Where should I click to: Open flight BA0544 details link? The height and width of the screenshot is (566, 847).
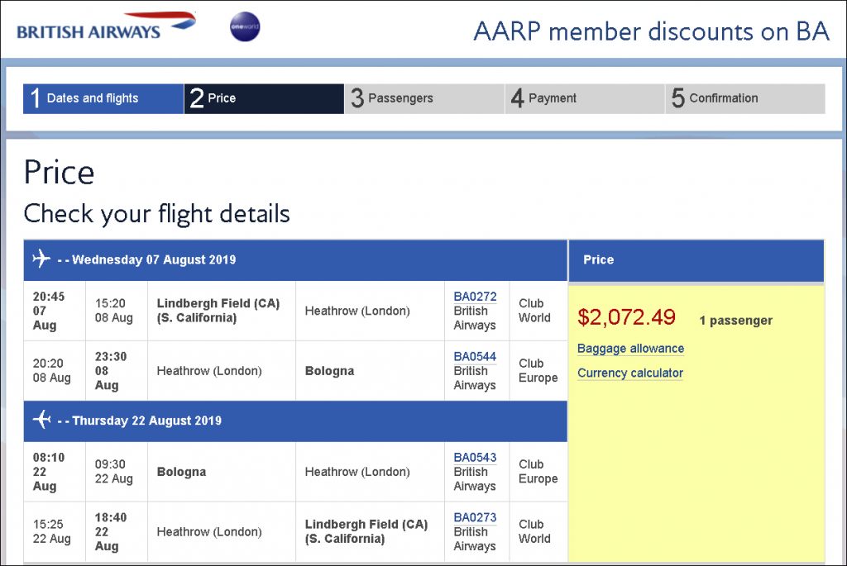point(475,357)
